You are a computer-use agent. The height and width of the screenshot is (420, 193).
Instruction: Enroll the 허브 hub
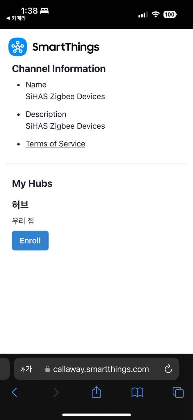(x=30, y=241)
